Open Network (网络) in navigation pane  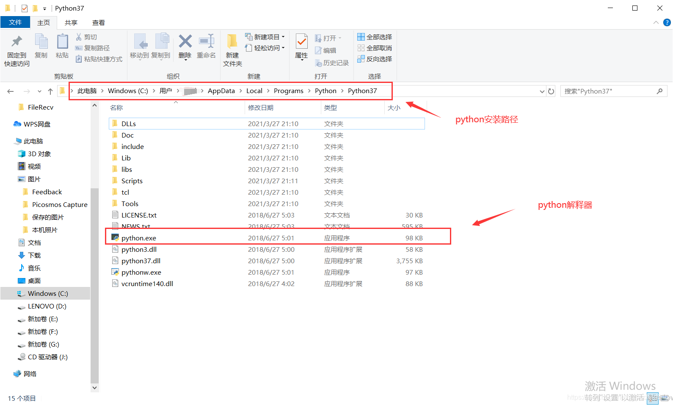click(25, 374)
